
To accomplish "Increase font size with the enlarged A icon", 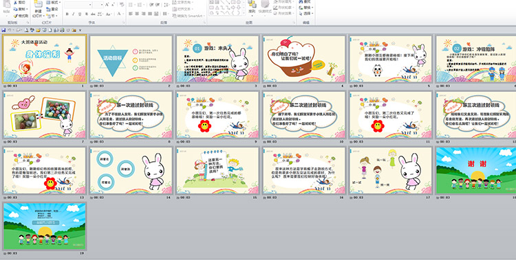I will point(107,5).
